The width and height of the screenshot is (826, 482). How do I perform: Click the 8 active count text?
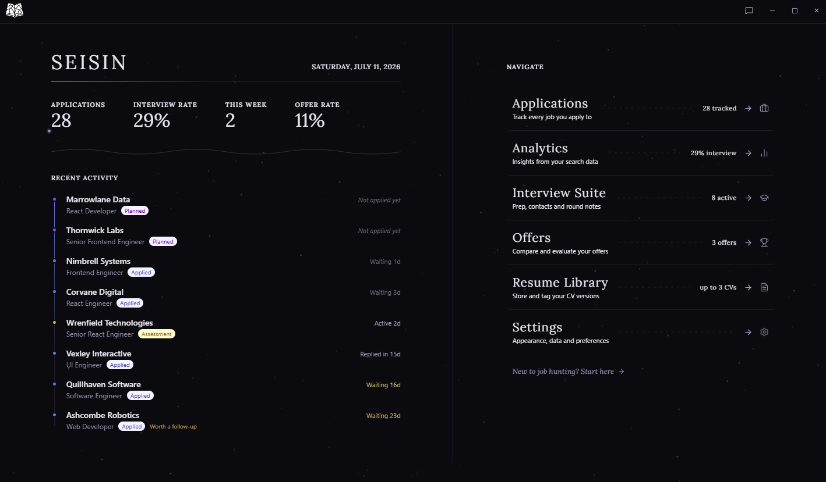(x=724, y=198)
